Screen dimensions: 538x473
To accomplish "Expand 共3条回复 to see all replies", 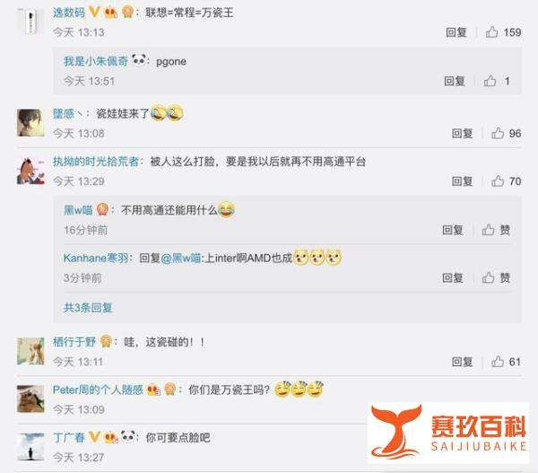I will pos(88,308).
